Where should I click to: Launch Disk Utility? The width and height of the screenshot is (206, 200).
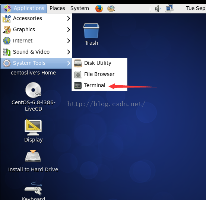tap(99, 63)
